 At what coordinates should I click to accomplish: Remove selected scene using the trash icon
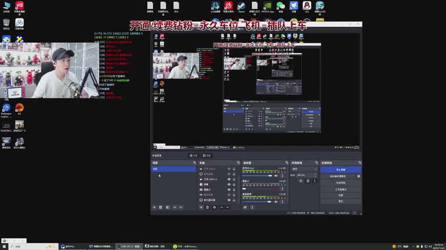[161, 207]
